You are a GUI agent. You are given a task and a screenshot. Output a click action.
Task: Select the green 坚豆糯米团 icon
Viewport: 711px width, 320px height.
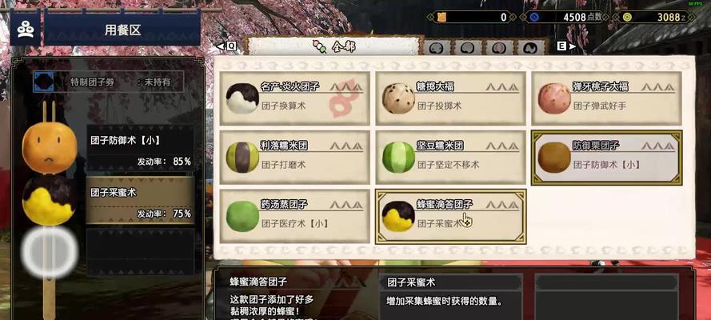point(398,158)
